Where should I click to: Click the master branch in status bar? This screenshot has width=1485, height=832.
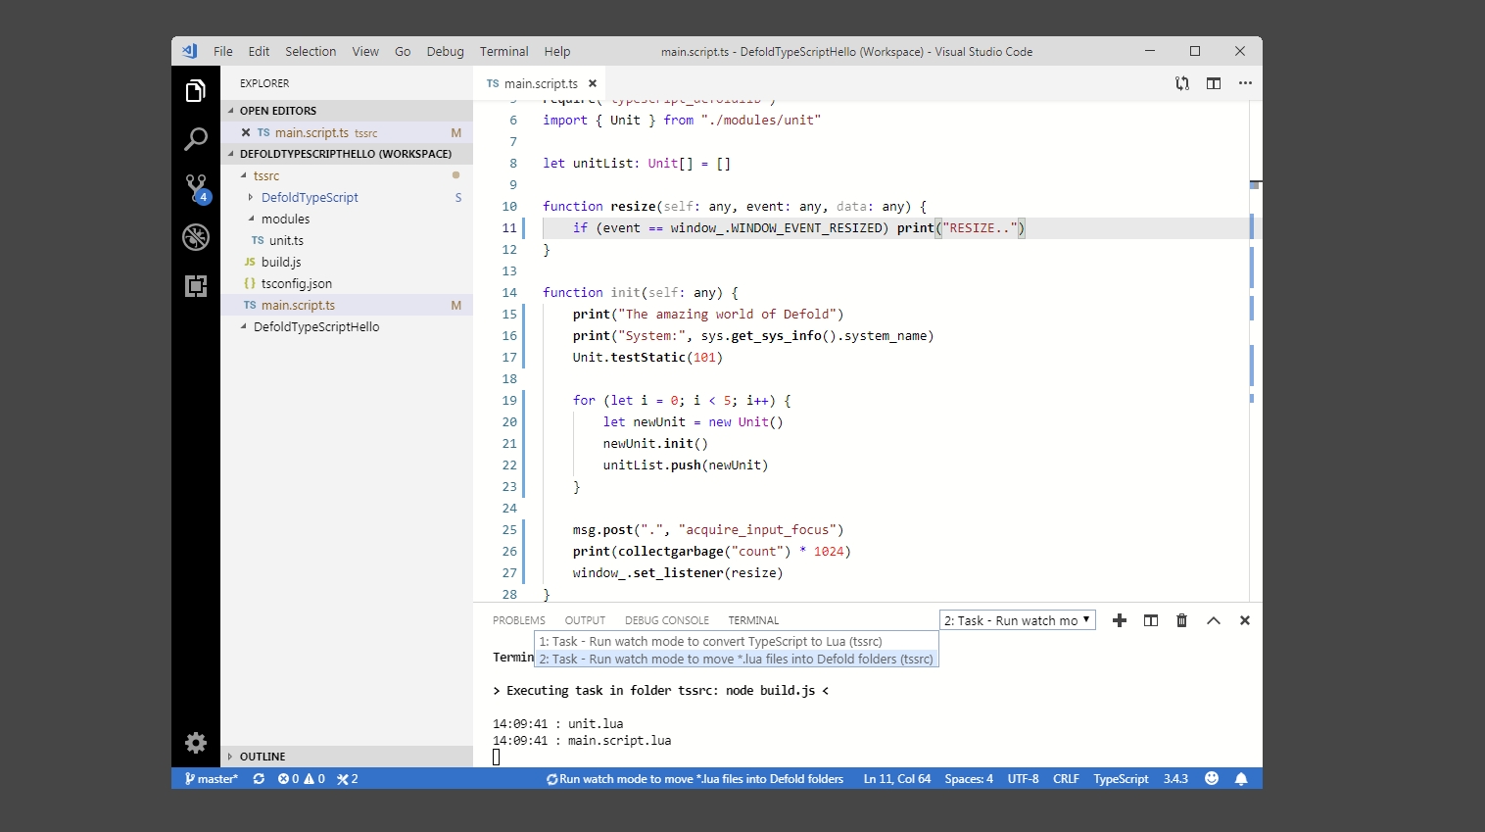tap(212, 779)
